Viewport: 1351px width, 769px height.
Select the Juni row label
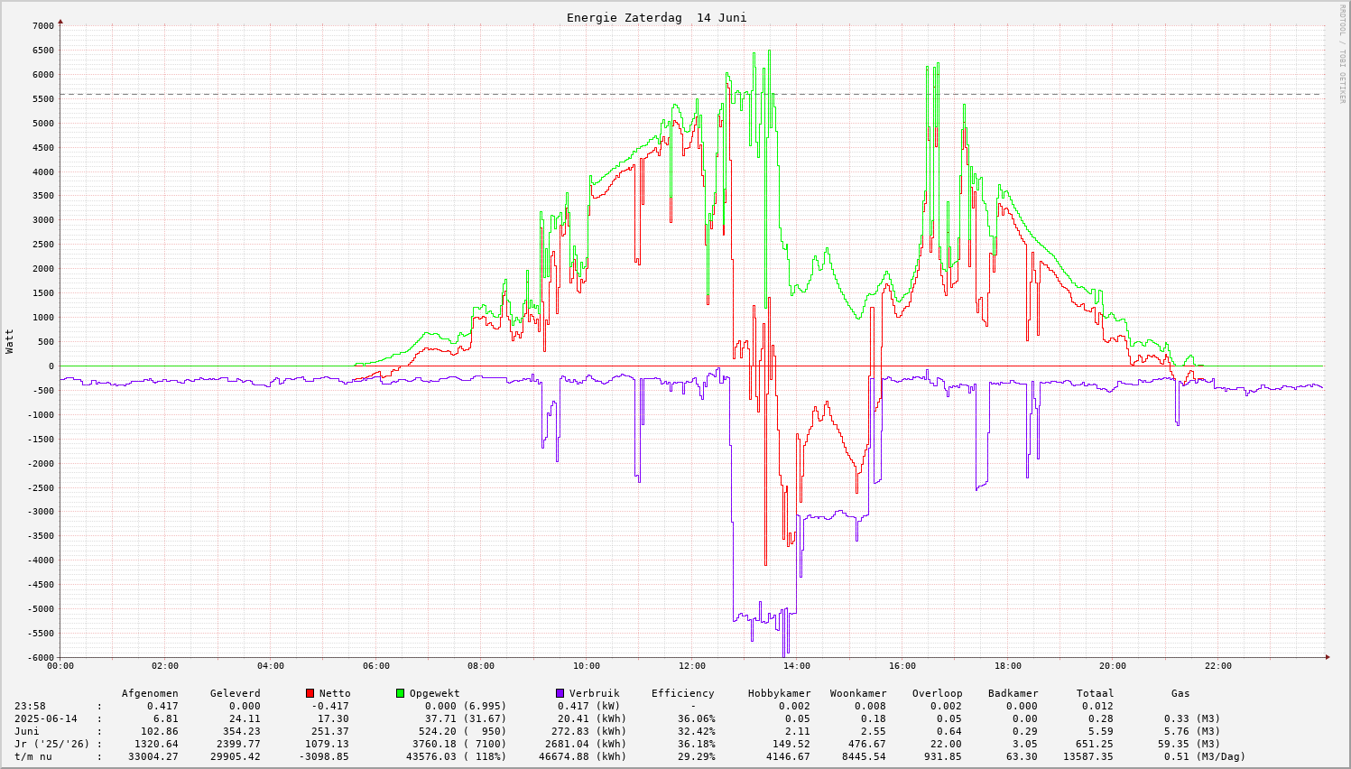[27, 731]
